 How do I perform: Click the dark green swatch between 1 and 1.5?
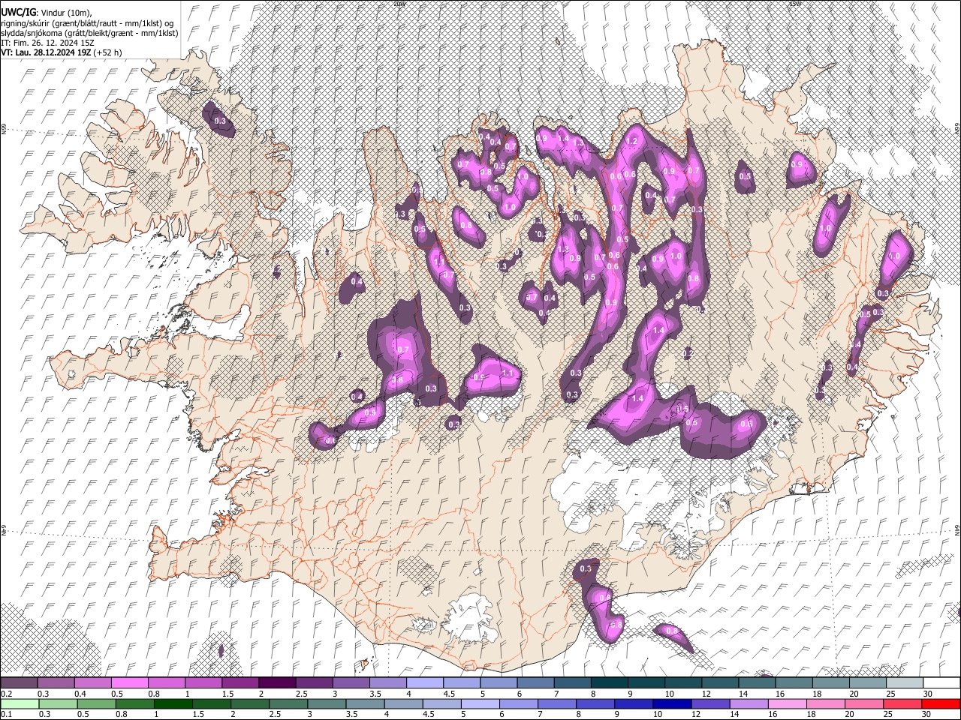tap(173, 703)
